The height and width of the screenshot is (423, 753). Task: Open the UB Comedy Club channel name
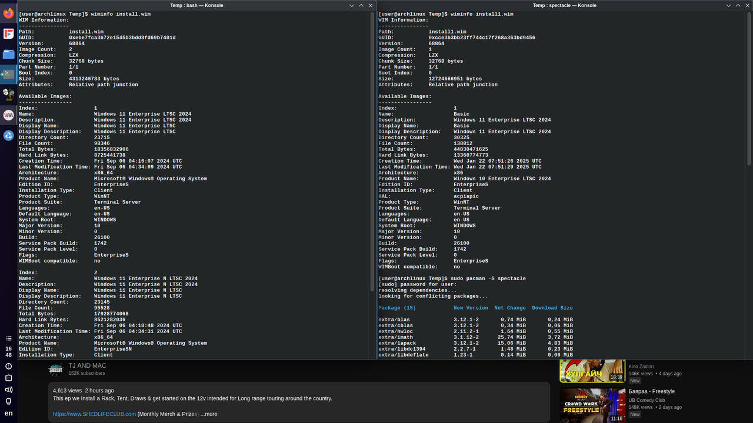coord(647,400)
